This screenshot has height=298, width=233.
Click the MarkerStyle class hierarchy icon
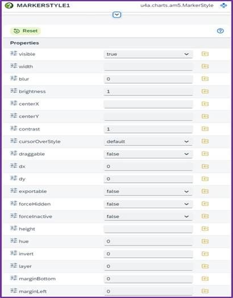tap(223, 6)
